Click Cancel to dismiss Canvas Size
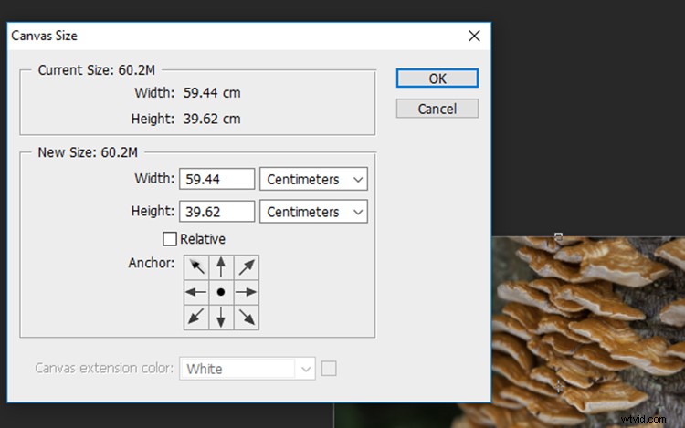The image size is (685, 428). [437, 109]
